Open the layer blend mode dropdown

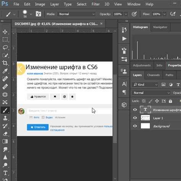point(151,93)
